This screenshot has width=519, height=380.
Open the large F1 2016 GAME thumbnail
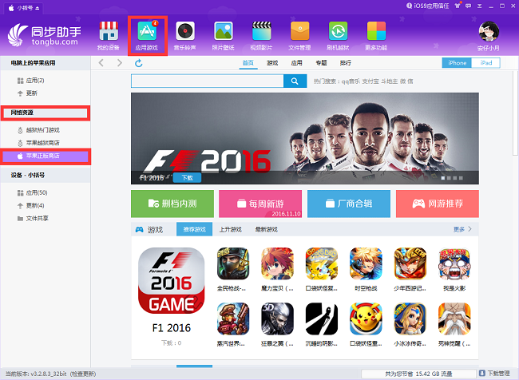point(172,281)
